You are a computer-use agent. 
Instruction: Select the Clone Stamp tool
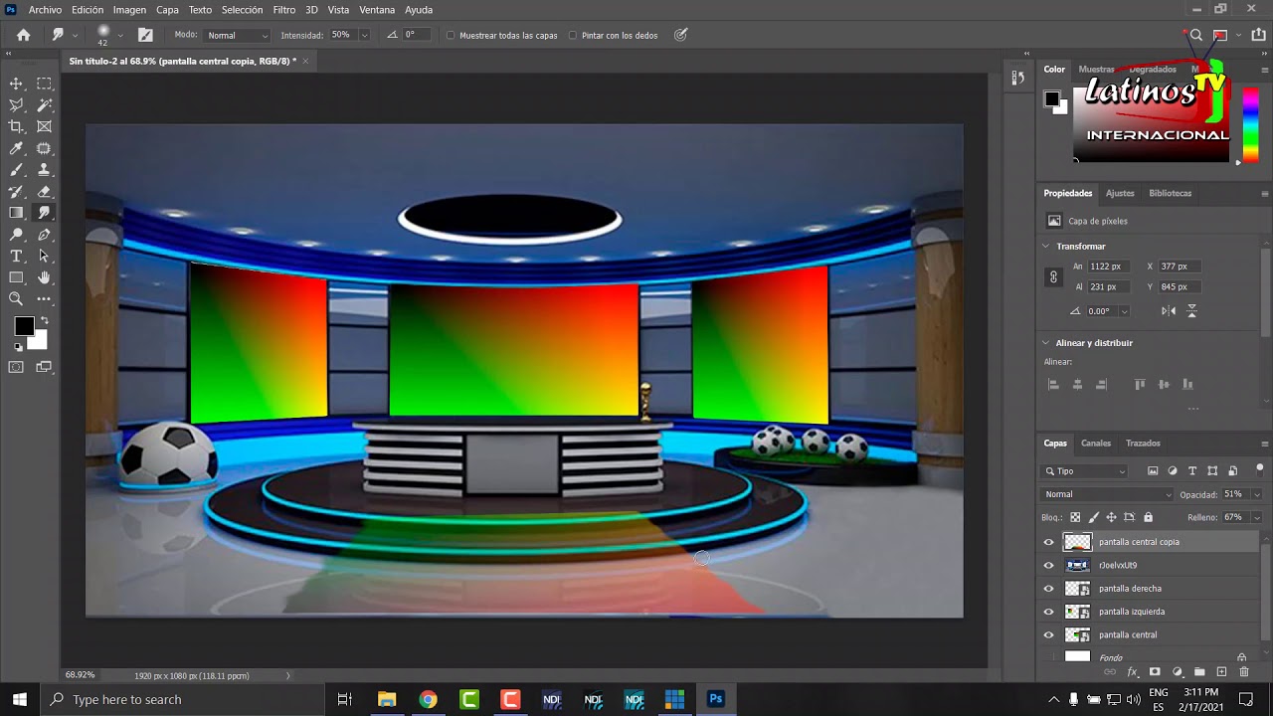pyautogui.click(x=45, y=170)
